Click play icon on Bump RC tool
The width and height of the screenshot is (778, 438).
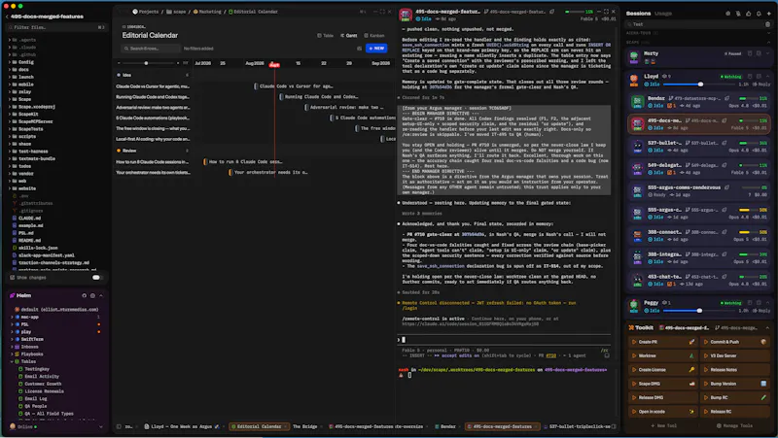point(706,397)
